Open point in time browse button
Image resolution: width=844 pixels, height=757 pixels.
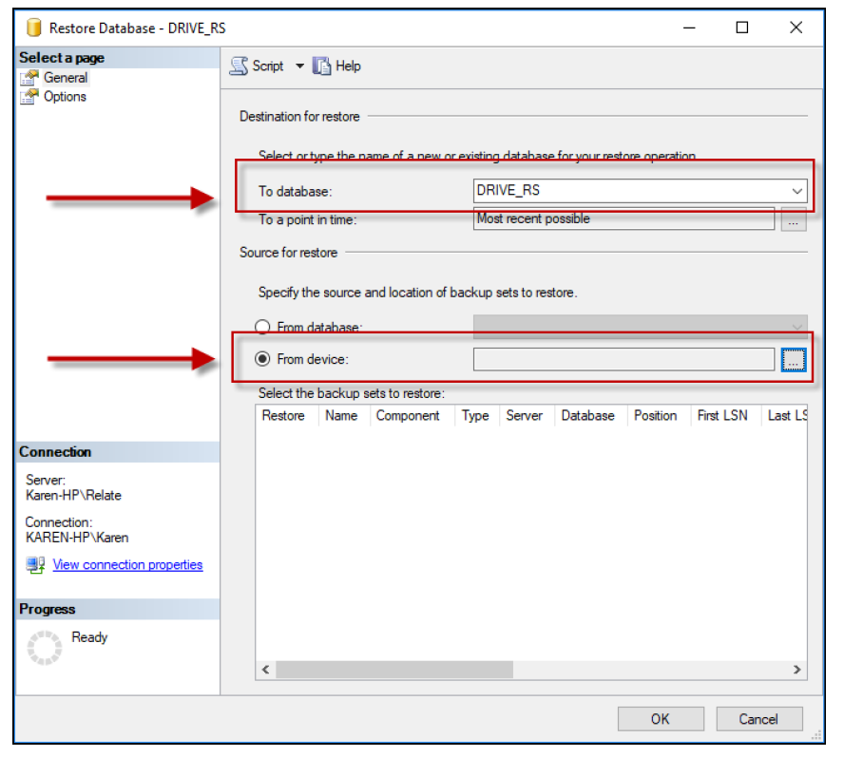(794, 219)
